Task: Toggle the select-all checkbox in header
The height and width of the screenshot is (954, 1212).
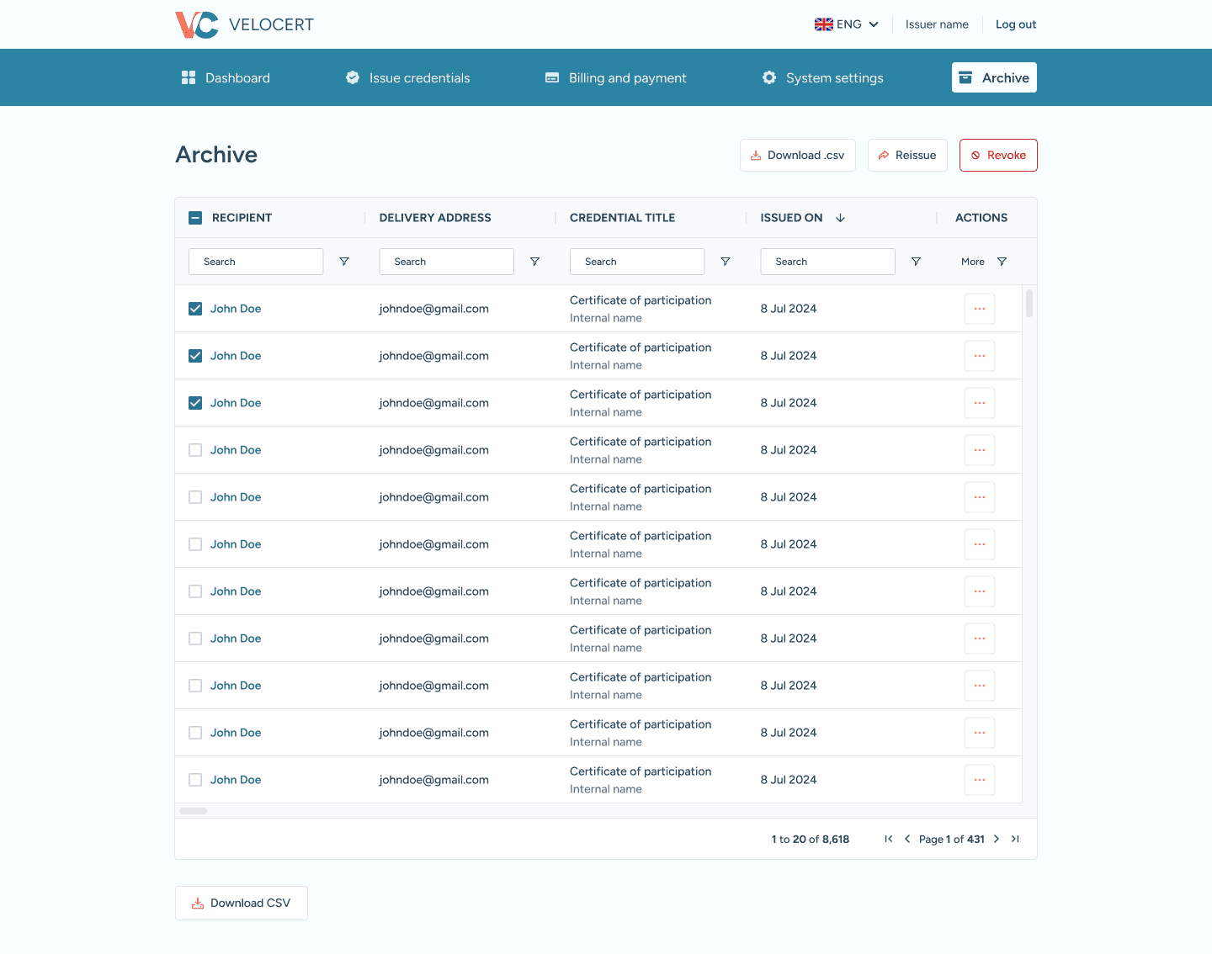Action: (194, 217)
